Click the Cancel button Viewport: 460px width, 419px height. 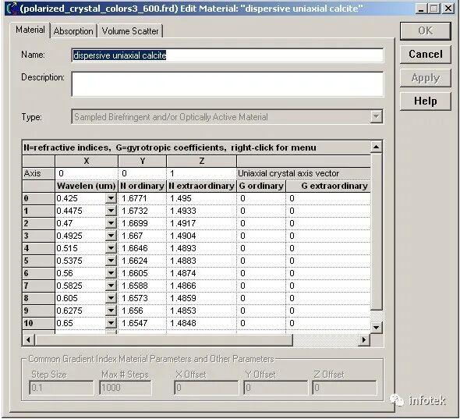[426, 55]
